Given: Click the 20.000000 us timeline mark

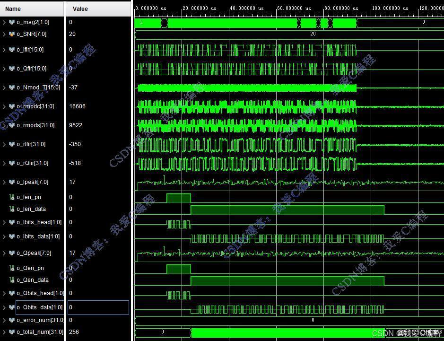Looking at the screenshot, I should click(200, 9).
